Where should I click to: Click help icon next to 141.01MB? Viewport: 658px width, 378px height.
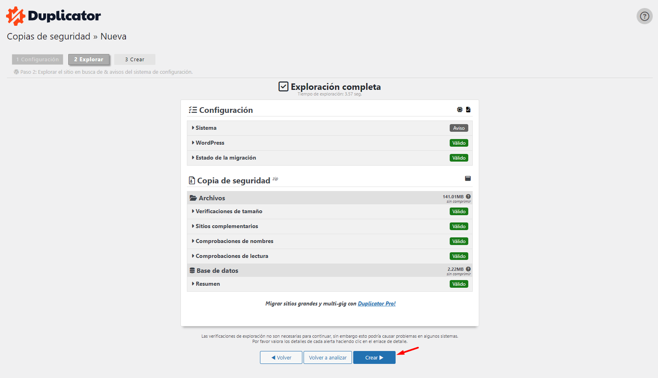click(468, 197)
